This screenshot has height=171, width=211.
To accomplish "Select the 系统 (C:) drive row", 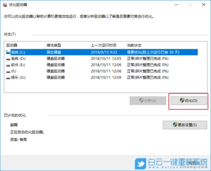I will 102,52.
